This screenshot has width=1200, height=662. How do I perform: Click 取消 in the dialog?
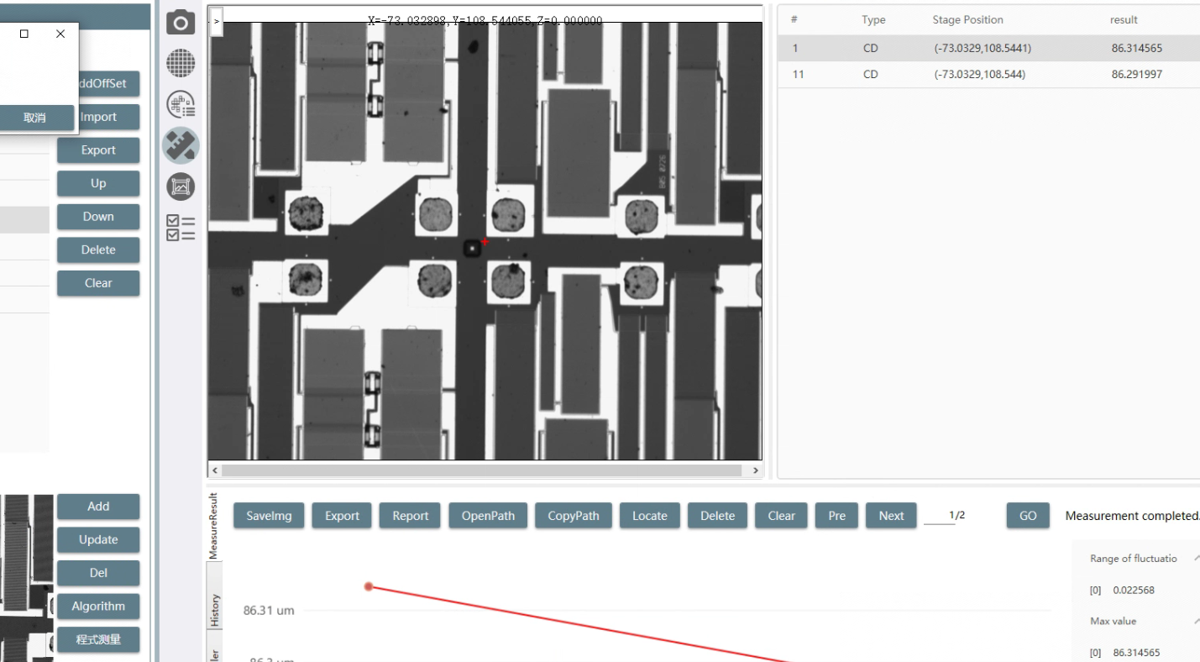coord(35,118)
